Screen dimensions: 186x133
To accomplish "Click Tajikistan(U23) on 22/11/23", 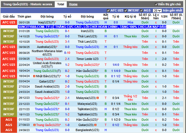I will point(87,109).
